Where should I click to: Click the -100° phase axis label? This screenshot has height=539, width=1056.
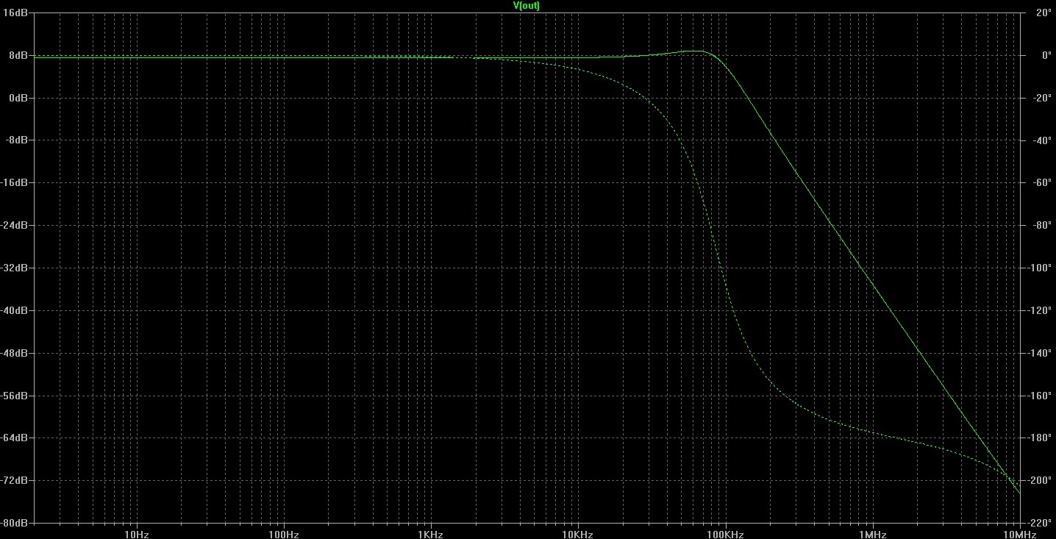click(x=1041, y=268)
